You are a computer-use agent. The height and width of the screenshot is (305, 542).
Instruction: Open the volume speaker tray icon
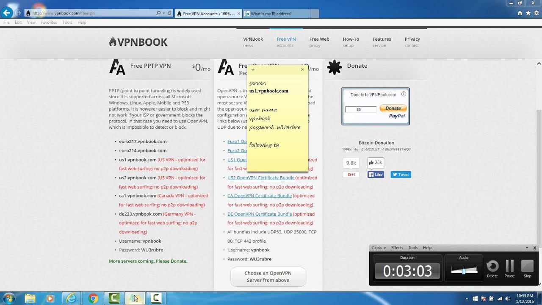[507, 299]
